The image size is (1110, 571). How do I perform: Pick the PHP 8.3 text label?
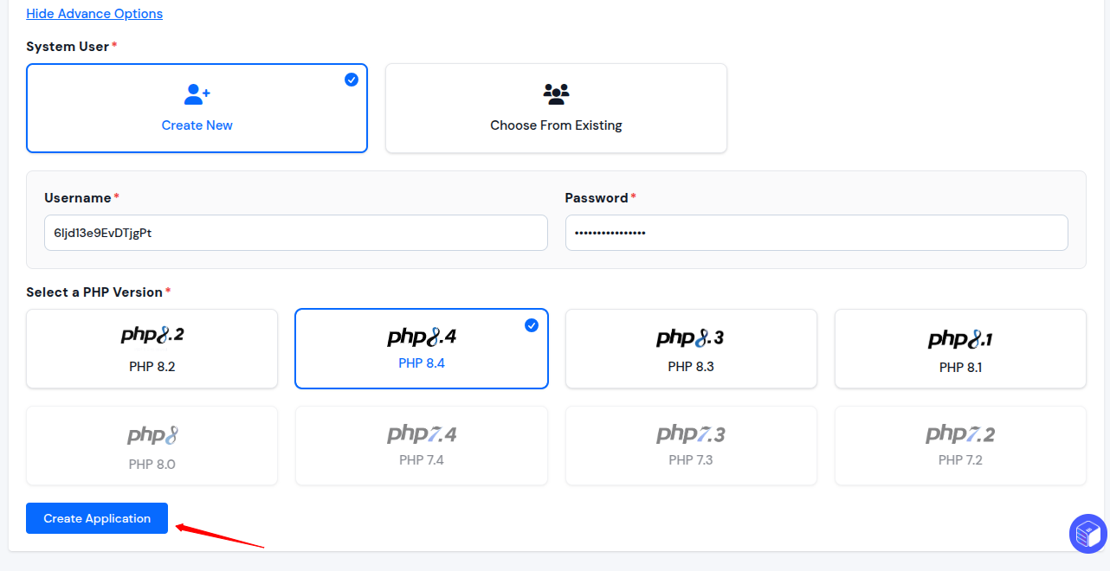(691, 367)
